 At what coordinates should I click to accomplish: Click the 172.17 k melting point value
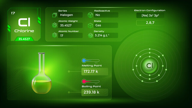click(x=95, y=71)
